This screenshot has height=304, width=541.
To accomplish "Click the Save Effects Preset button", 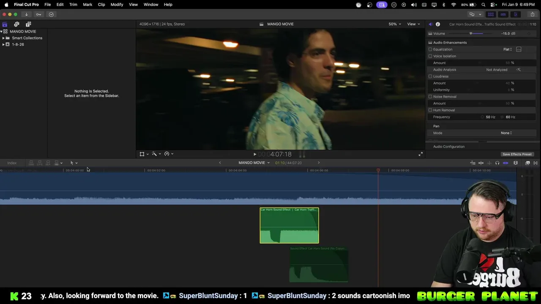I will [517, 155].
